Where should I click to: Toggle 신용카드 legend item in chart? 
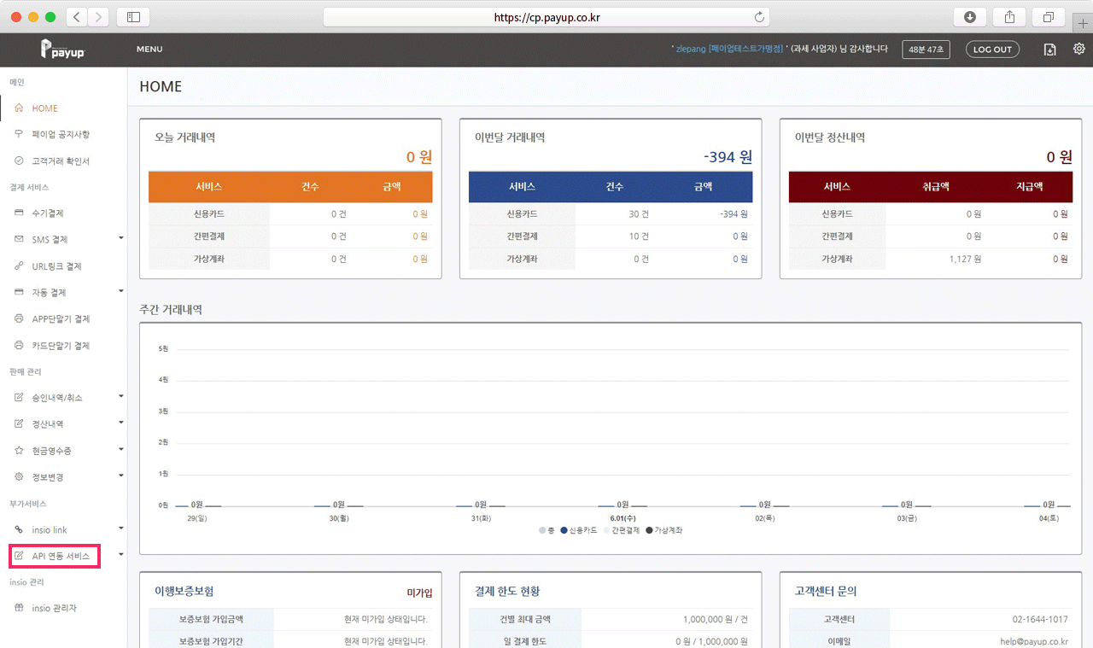point(579,530)
